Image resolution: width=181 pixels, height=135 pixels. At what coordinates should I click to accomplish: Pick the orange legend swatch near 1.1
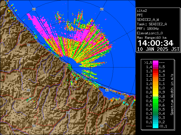pyautogui.click(x=156, y=80)
